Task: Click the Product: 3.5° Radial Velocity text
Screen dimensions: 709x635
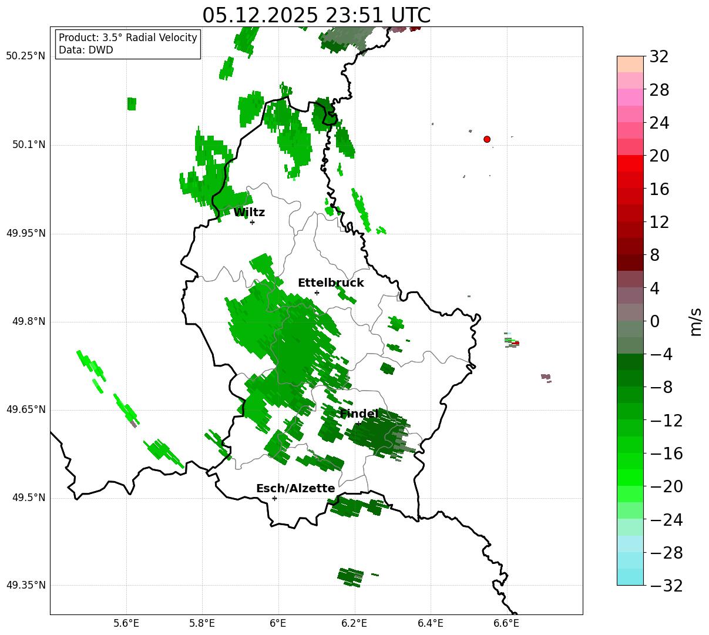Action: pos(128,38)
